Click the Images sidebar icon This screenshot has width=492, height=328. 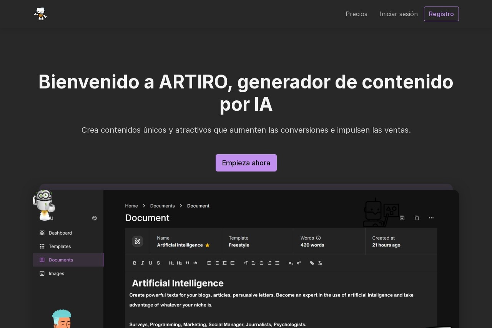click(42, 273)
